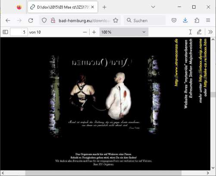Click the page number input field

click(x=19, y=32)
